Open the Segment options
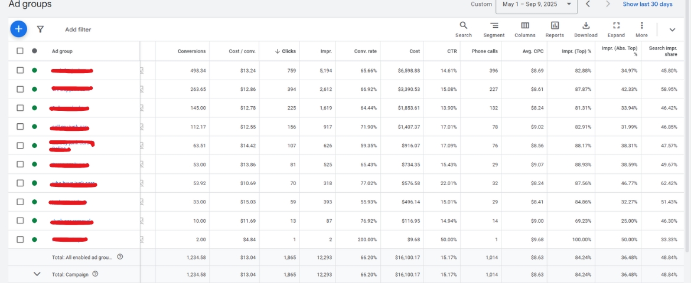Image resolution: width=691 pixels, height=283 pixels. pyautogui.click(x=494, y=29)
